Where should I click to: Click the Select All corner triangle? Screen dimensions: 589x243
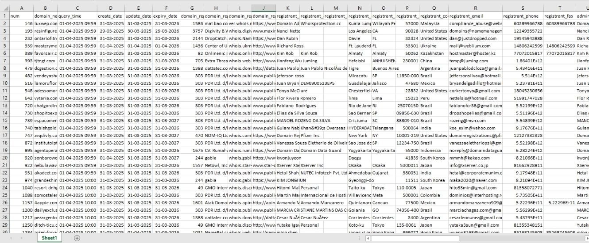click(x=4, y=8)
